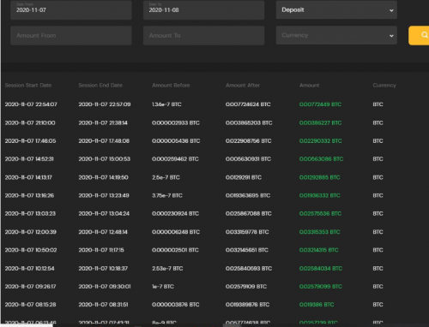Click the Session End Date column header
This screenshot has height=327, width=429.
point(100,86)
